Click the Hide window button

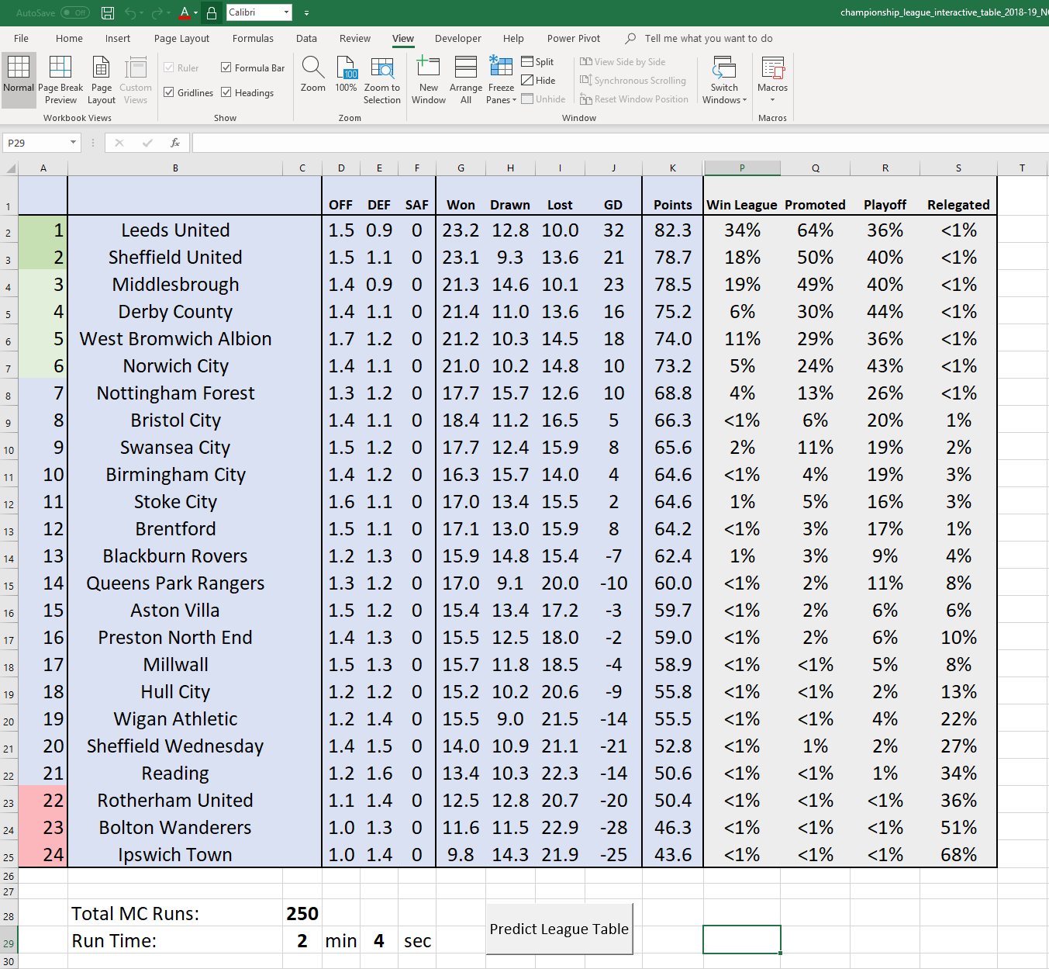538,80
